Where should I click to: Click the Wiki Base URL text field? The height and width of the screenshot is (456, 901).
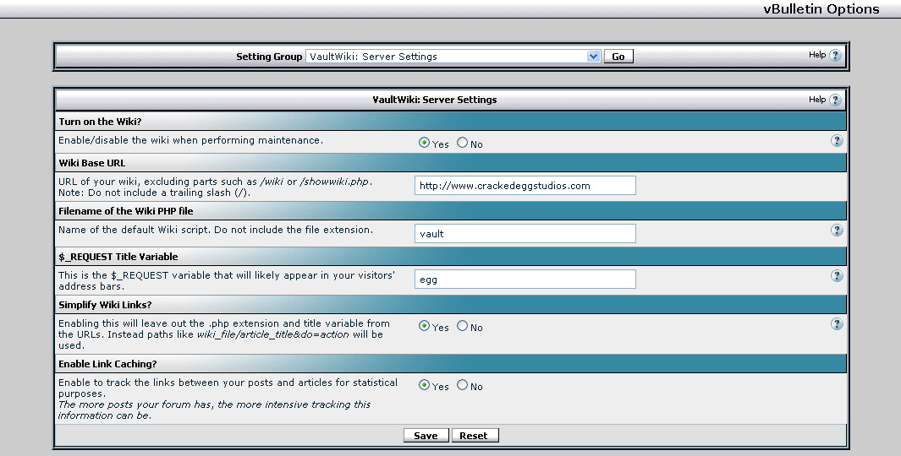pyautogui.click(x=525, y=186)
